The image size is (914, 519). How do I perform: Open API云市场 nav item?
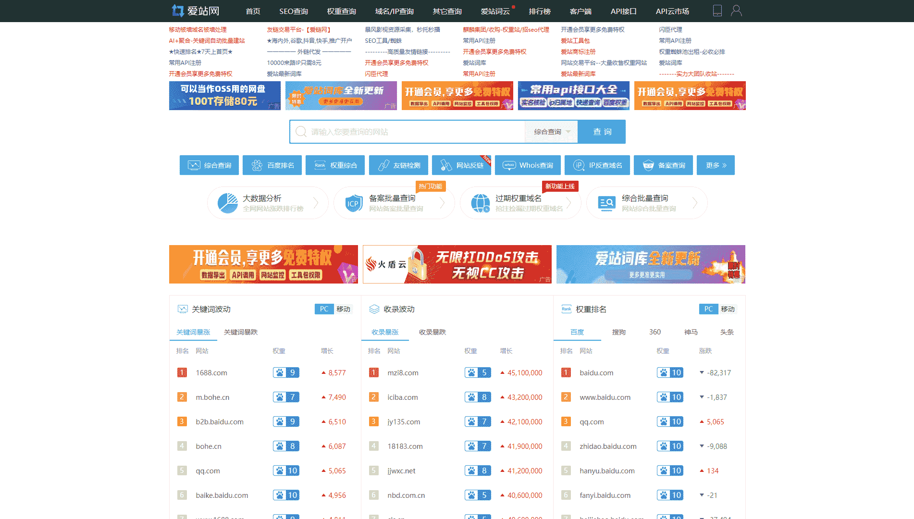pyautogui.click(x=672, y=11)
